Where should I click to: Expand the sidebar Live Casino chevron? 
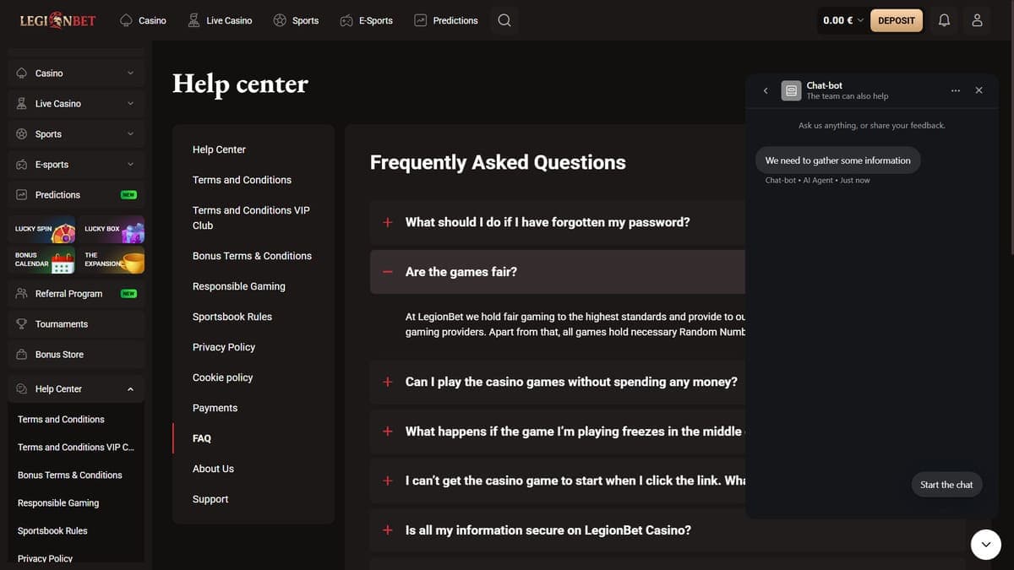click(130, 104)
